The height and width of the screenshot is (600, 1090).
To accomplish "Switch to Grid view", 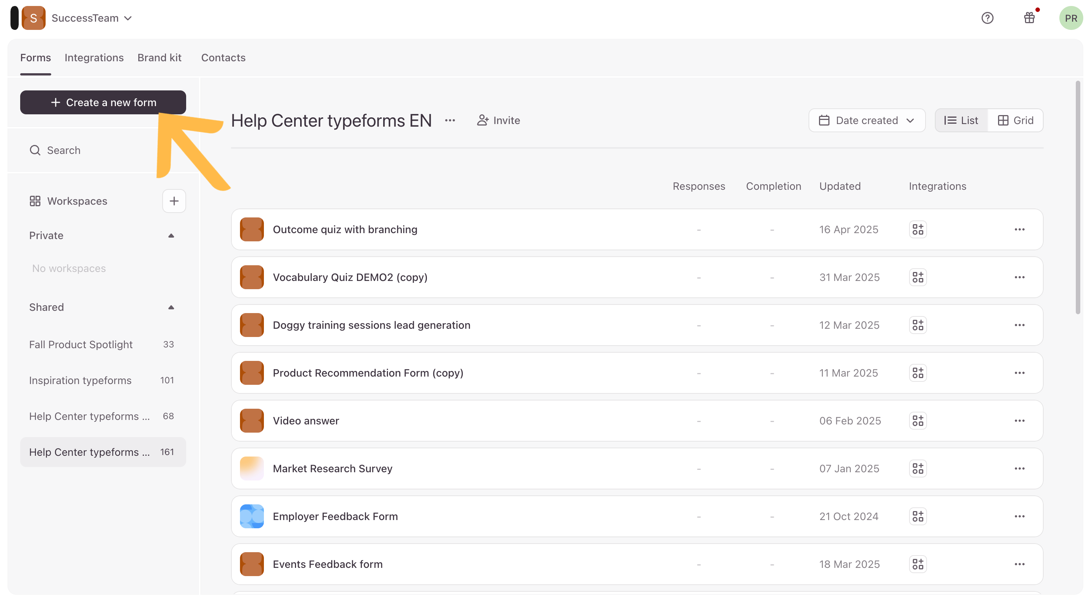I will tap(1015, 121).
